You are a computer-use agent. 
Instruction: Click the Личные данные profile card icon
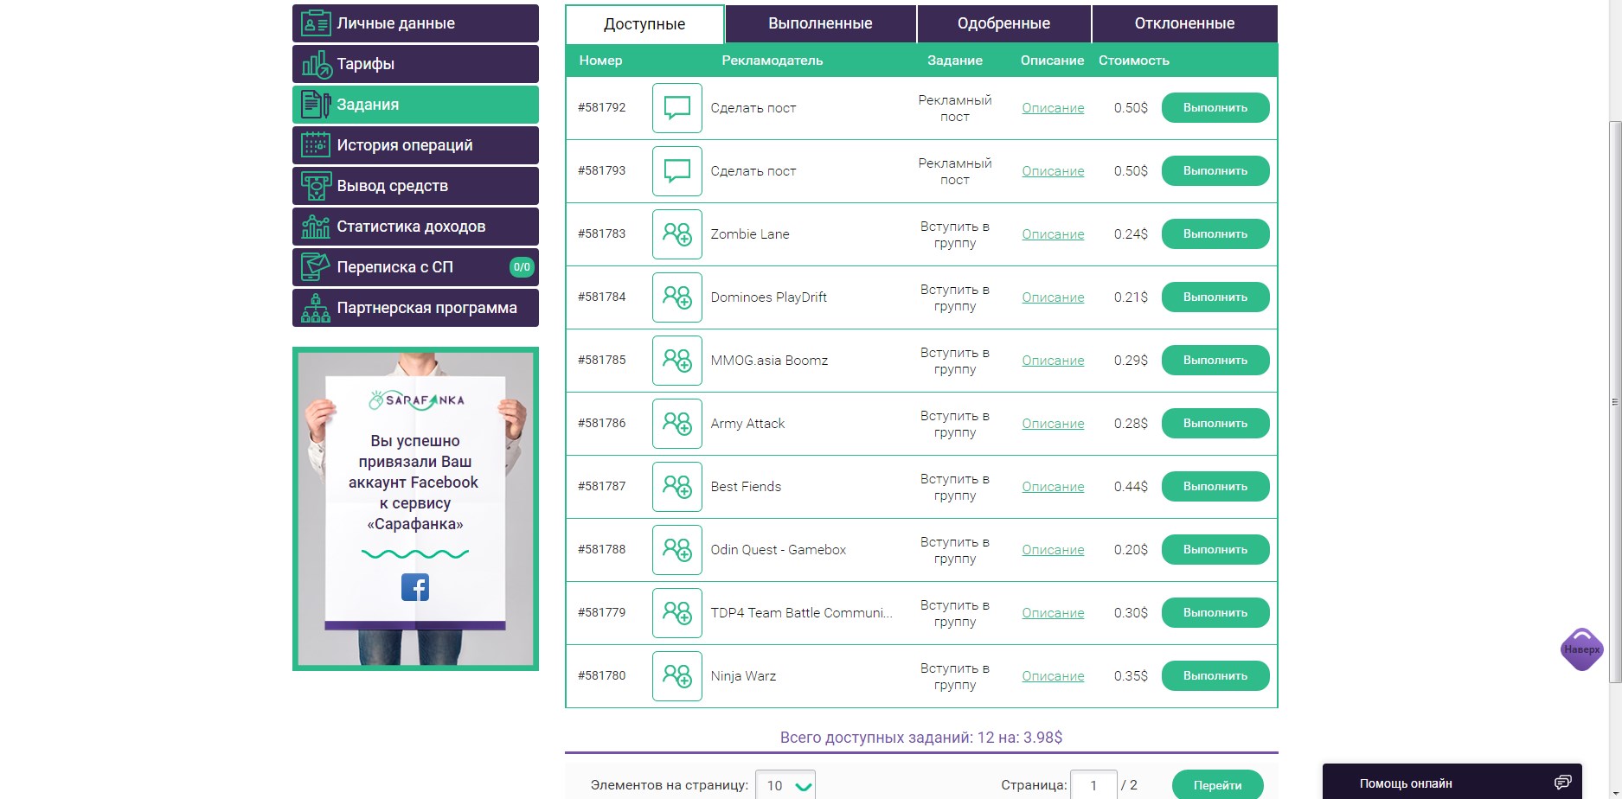pos(315,23)
